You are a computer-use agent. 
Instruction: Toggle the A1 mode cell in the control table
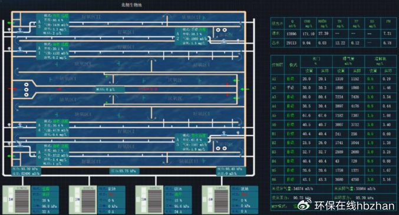tap(291, 79)
